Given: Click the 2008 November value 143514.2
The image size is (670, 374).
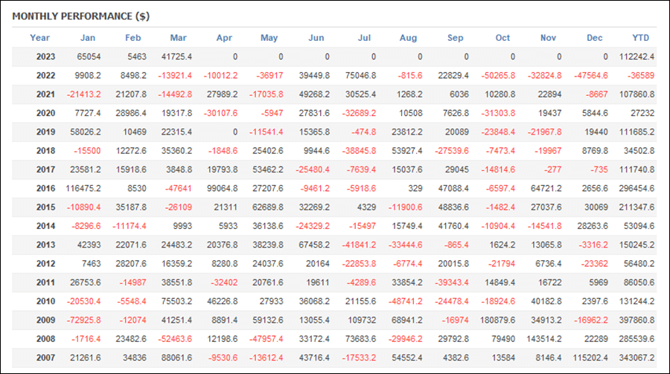Looking at the screenshot, I should point(544,338).
